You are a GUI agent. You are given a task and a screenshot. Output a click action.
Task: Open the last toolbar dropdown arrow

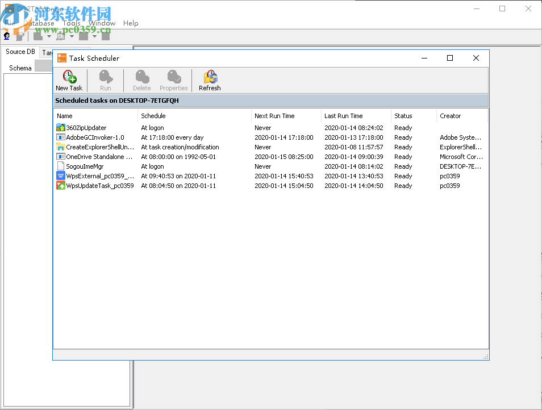[x=94, y=36]
